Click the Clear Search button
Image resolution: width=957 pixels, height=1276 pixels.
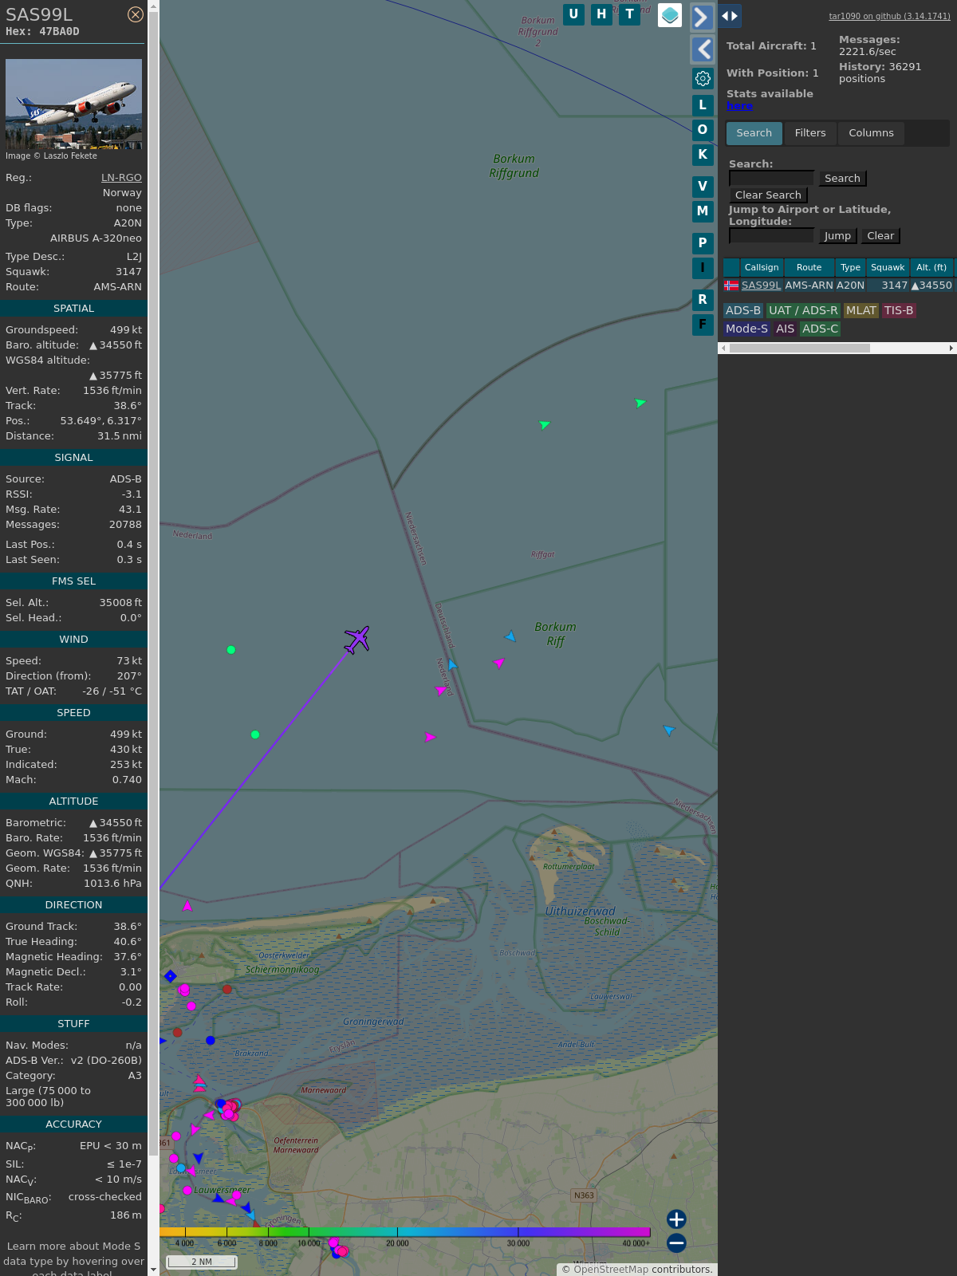coord(768,195)
